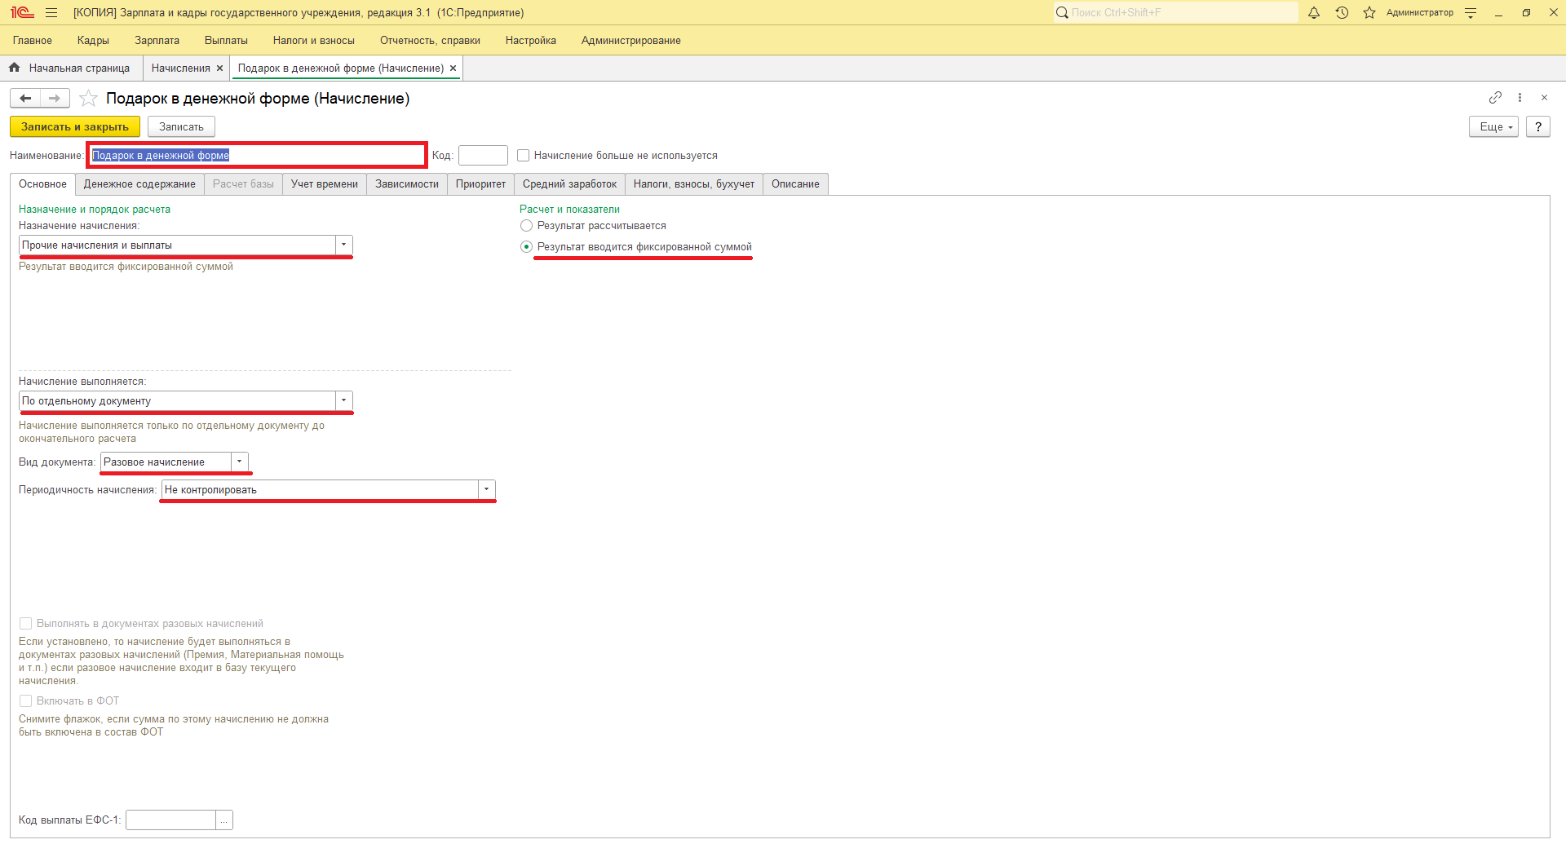
Task: Focus the Код выплаты ЕФС-1 field
Action: (170, 820)
